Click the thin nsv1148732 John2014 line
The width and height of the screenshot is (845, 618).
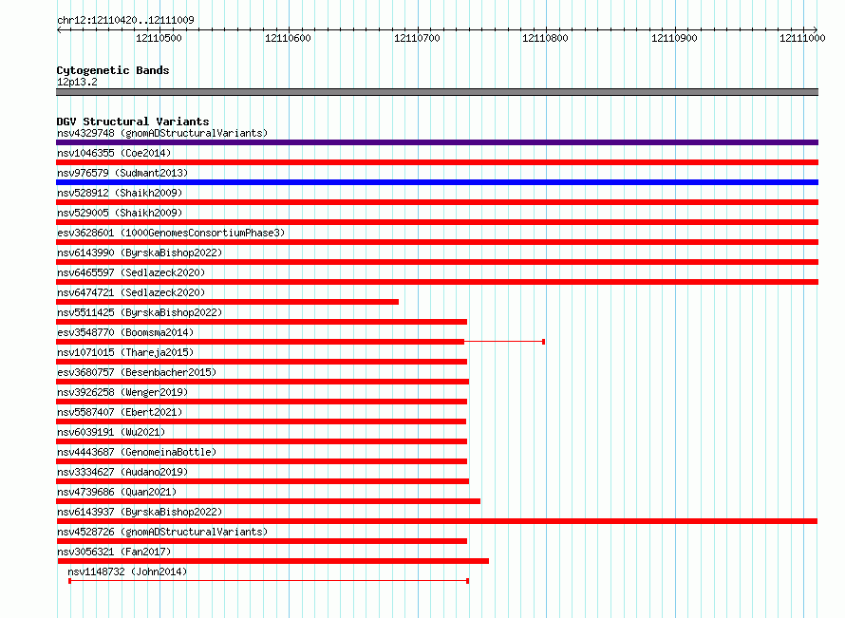pos(269,581)
